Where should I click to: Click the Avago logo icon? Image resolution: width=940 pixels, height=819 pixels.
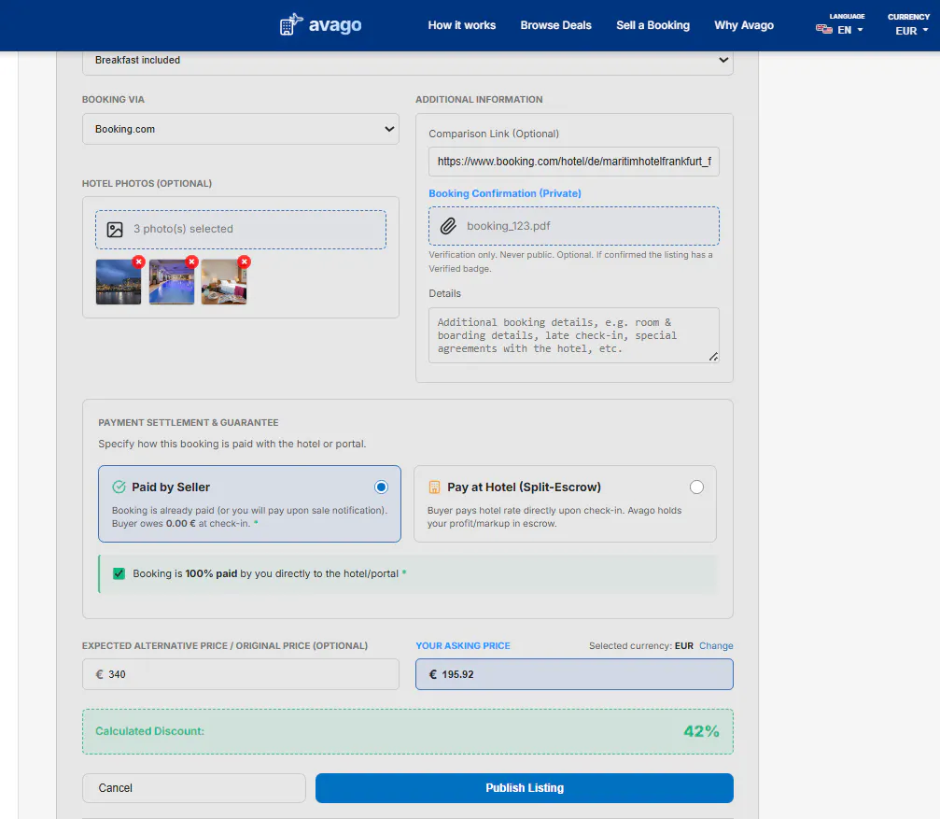coord(291,24)
